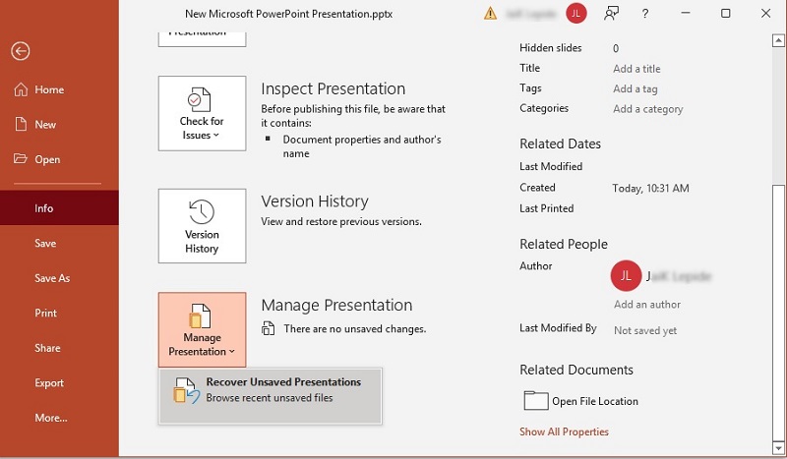
Task: Click Open File Location
Action: tap(580, 401)
